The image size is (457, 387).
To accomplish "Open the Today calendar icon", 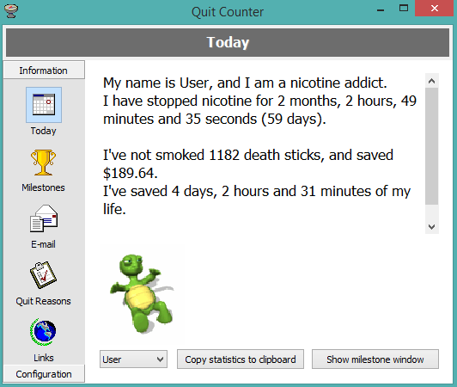I will pos(44,105).
